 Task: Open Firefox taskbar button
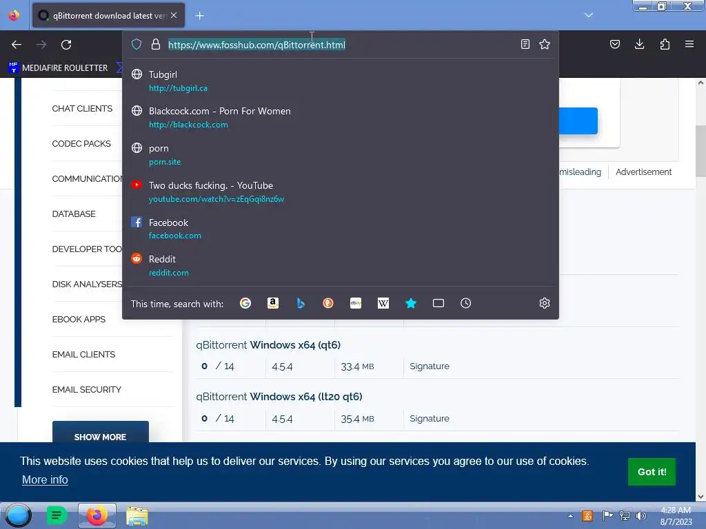[97, 515]
